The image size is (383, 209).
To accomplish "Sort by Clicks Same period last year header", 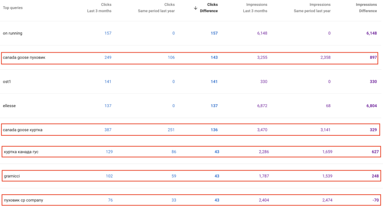I will 157,8.
